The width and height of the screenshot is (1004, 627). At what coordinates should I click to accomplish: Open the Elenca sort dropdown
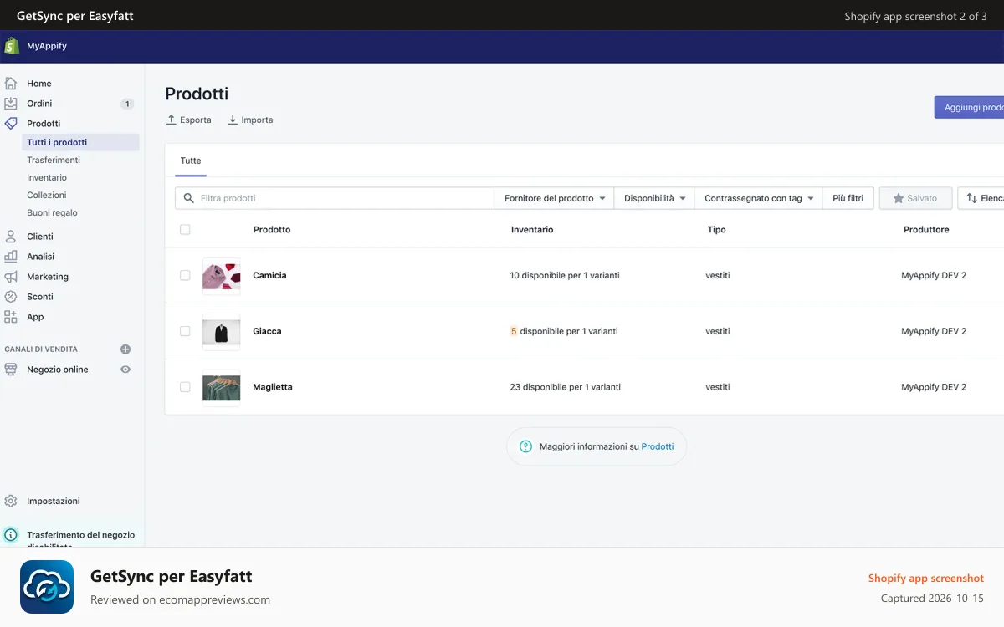981,198
